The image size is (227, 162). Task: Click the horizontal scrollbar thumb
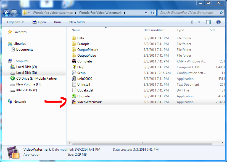pos(142,143)
